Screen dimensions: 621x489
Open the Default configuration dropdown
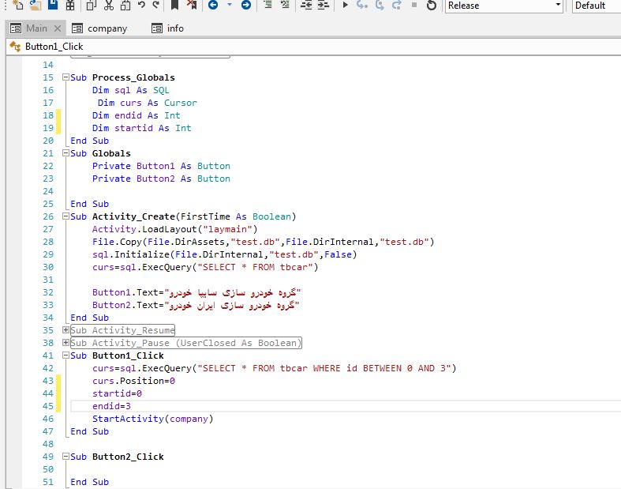tap(595, 6)
